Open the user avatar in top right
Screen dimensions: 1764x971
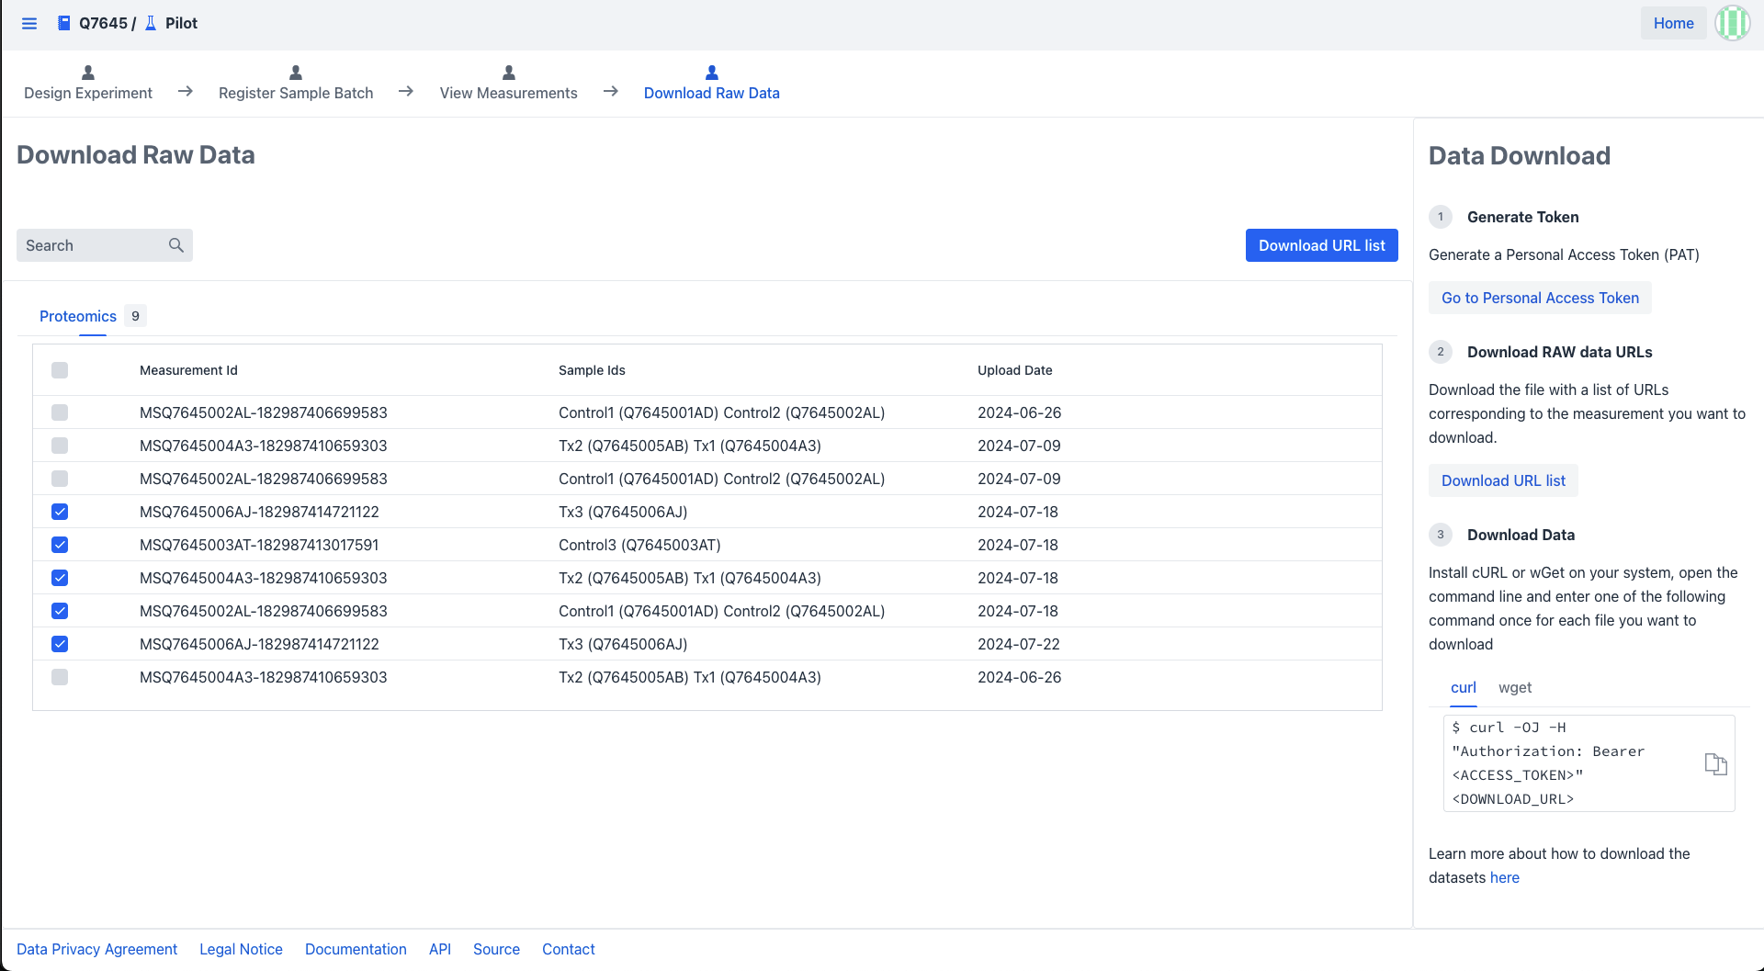[1732, 23]
